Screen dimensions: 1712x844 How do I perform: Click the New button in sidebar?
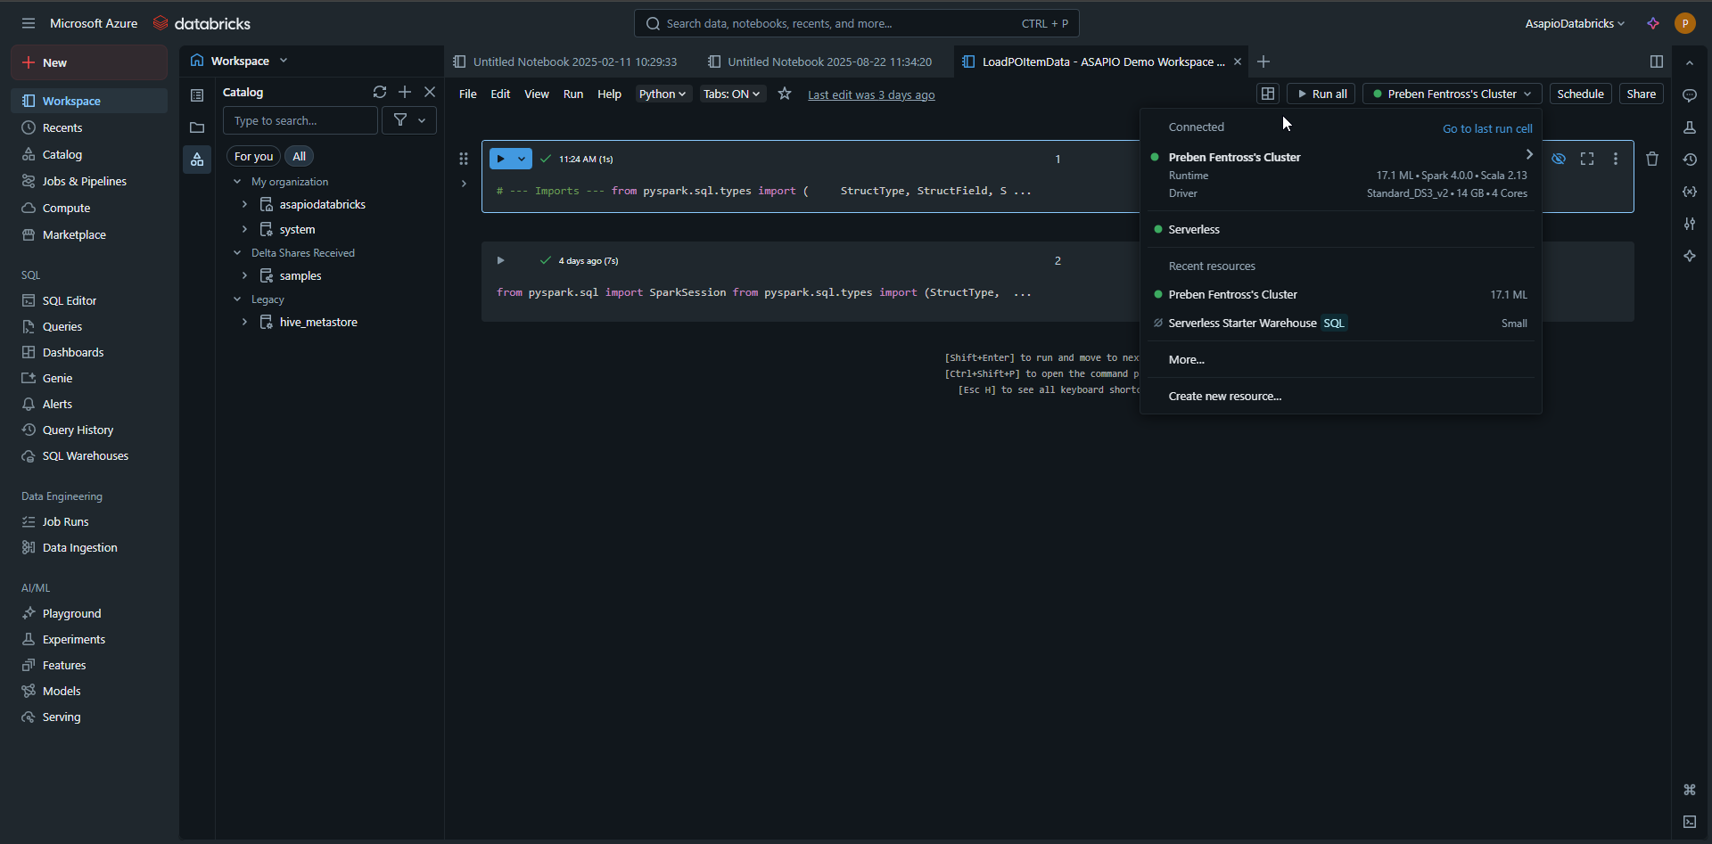[89, 62]
